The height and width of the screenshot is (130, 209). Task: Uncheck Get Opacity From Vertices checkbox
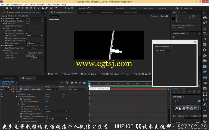click(27, 33)
